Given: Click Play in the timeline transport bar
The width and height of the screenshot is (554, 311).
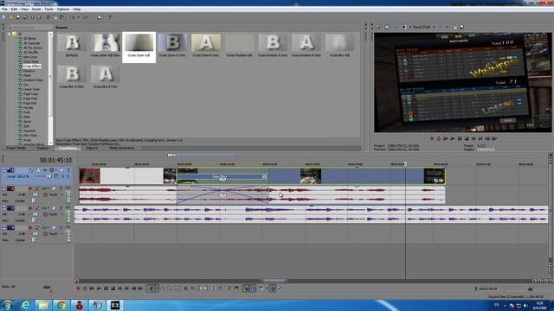Looking at the screenshot, I should (x=99, y=289).
